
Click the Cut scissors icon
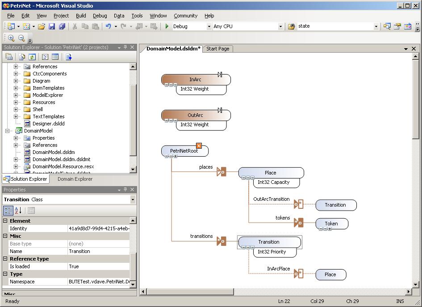coord(75,26)
